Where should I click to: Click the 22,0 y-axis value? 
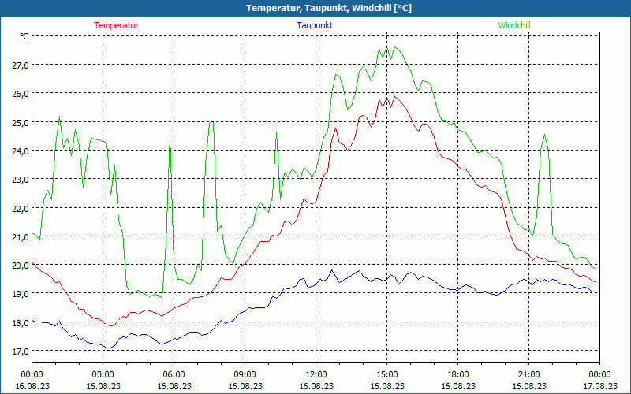pyautogui.click(x=20, y=209)
